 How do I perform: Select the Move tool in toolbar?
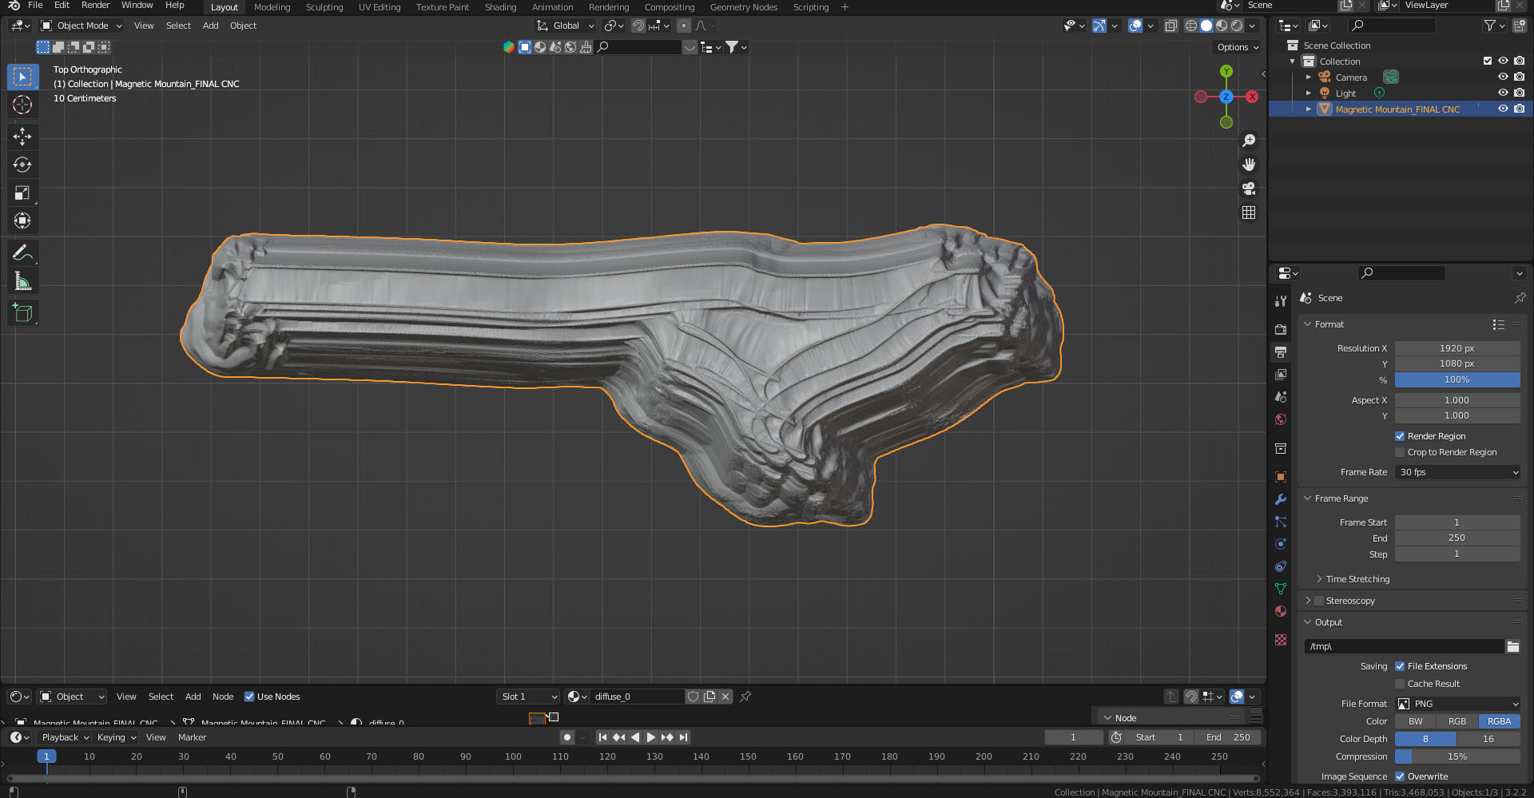pos(22,137)
